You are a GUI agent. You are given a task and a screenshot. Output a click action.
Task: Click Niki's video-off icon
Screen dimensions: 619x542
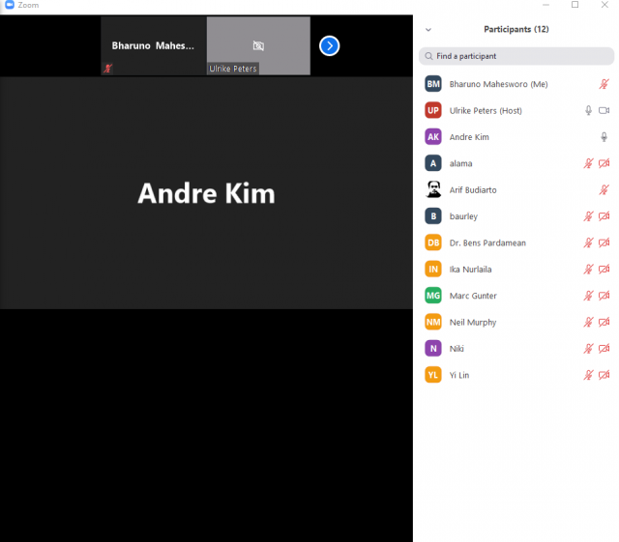pos(604,349)
